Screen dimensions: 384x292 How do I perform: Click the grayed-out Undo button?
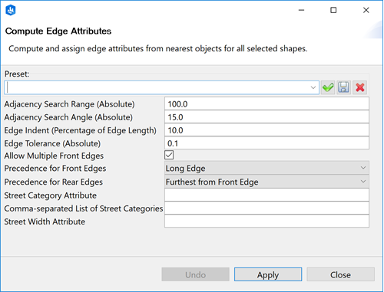point(196,274)
